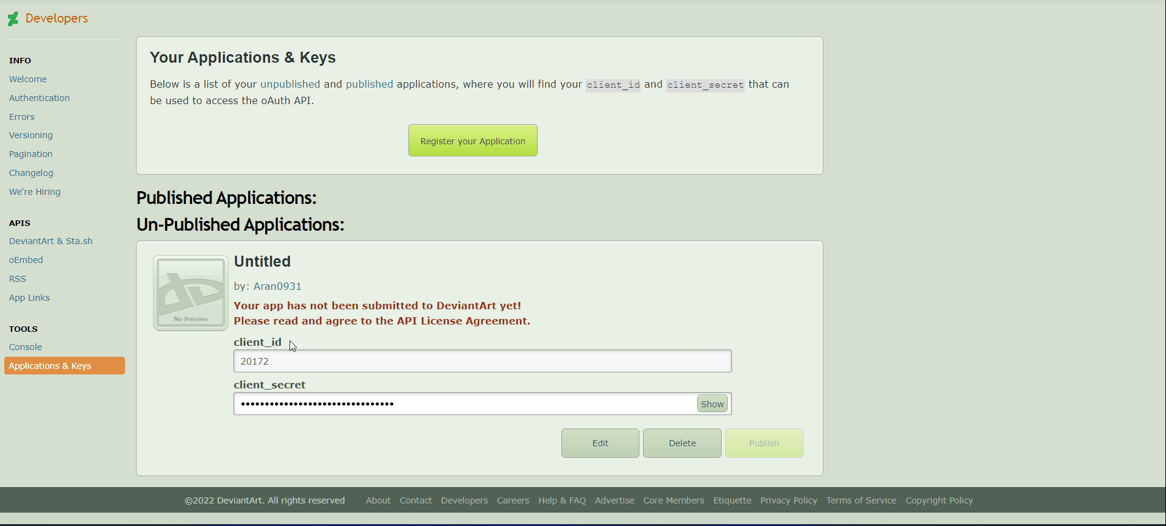Open Help & FAQ footer link
The image size is (1166, 526).
pyautogui.click(x=562, y=500)
